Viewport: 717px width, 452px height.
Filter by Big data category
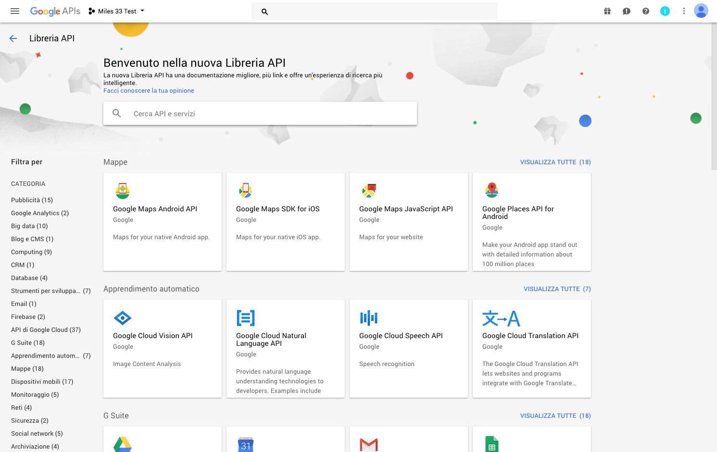(29, 226)
